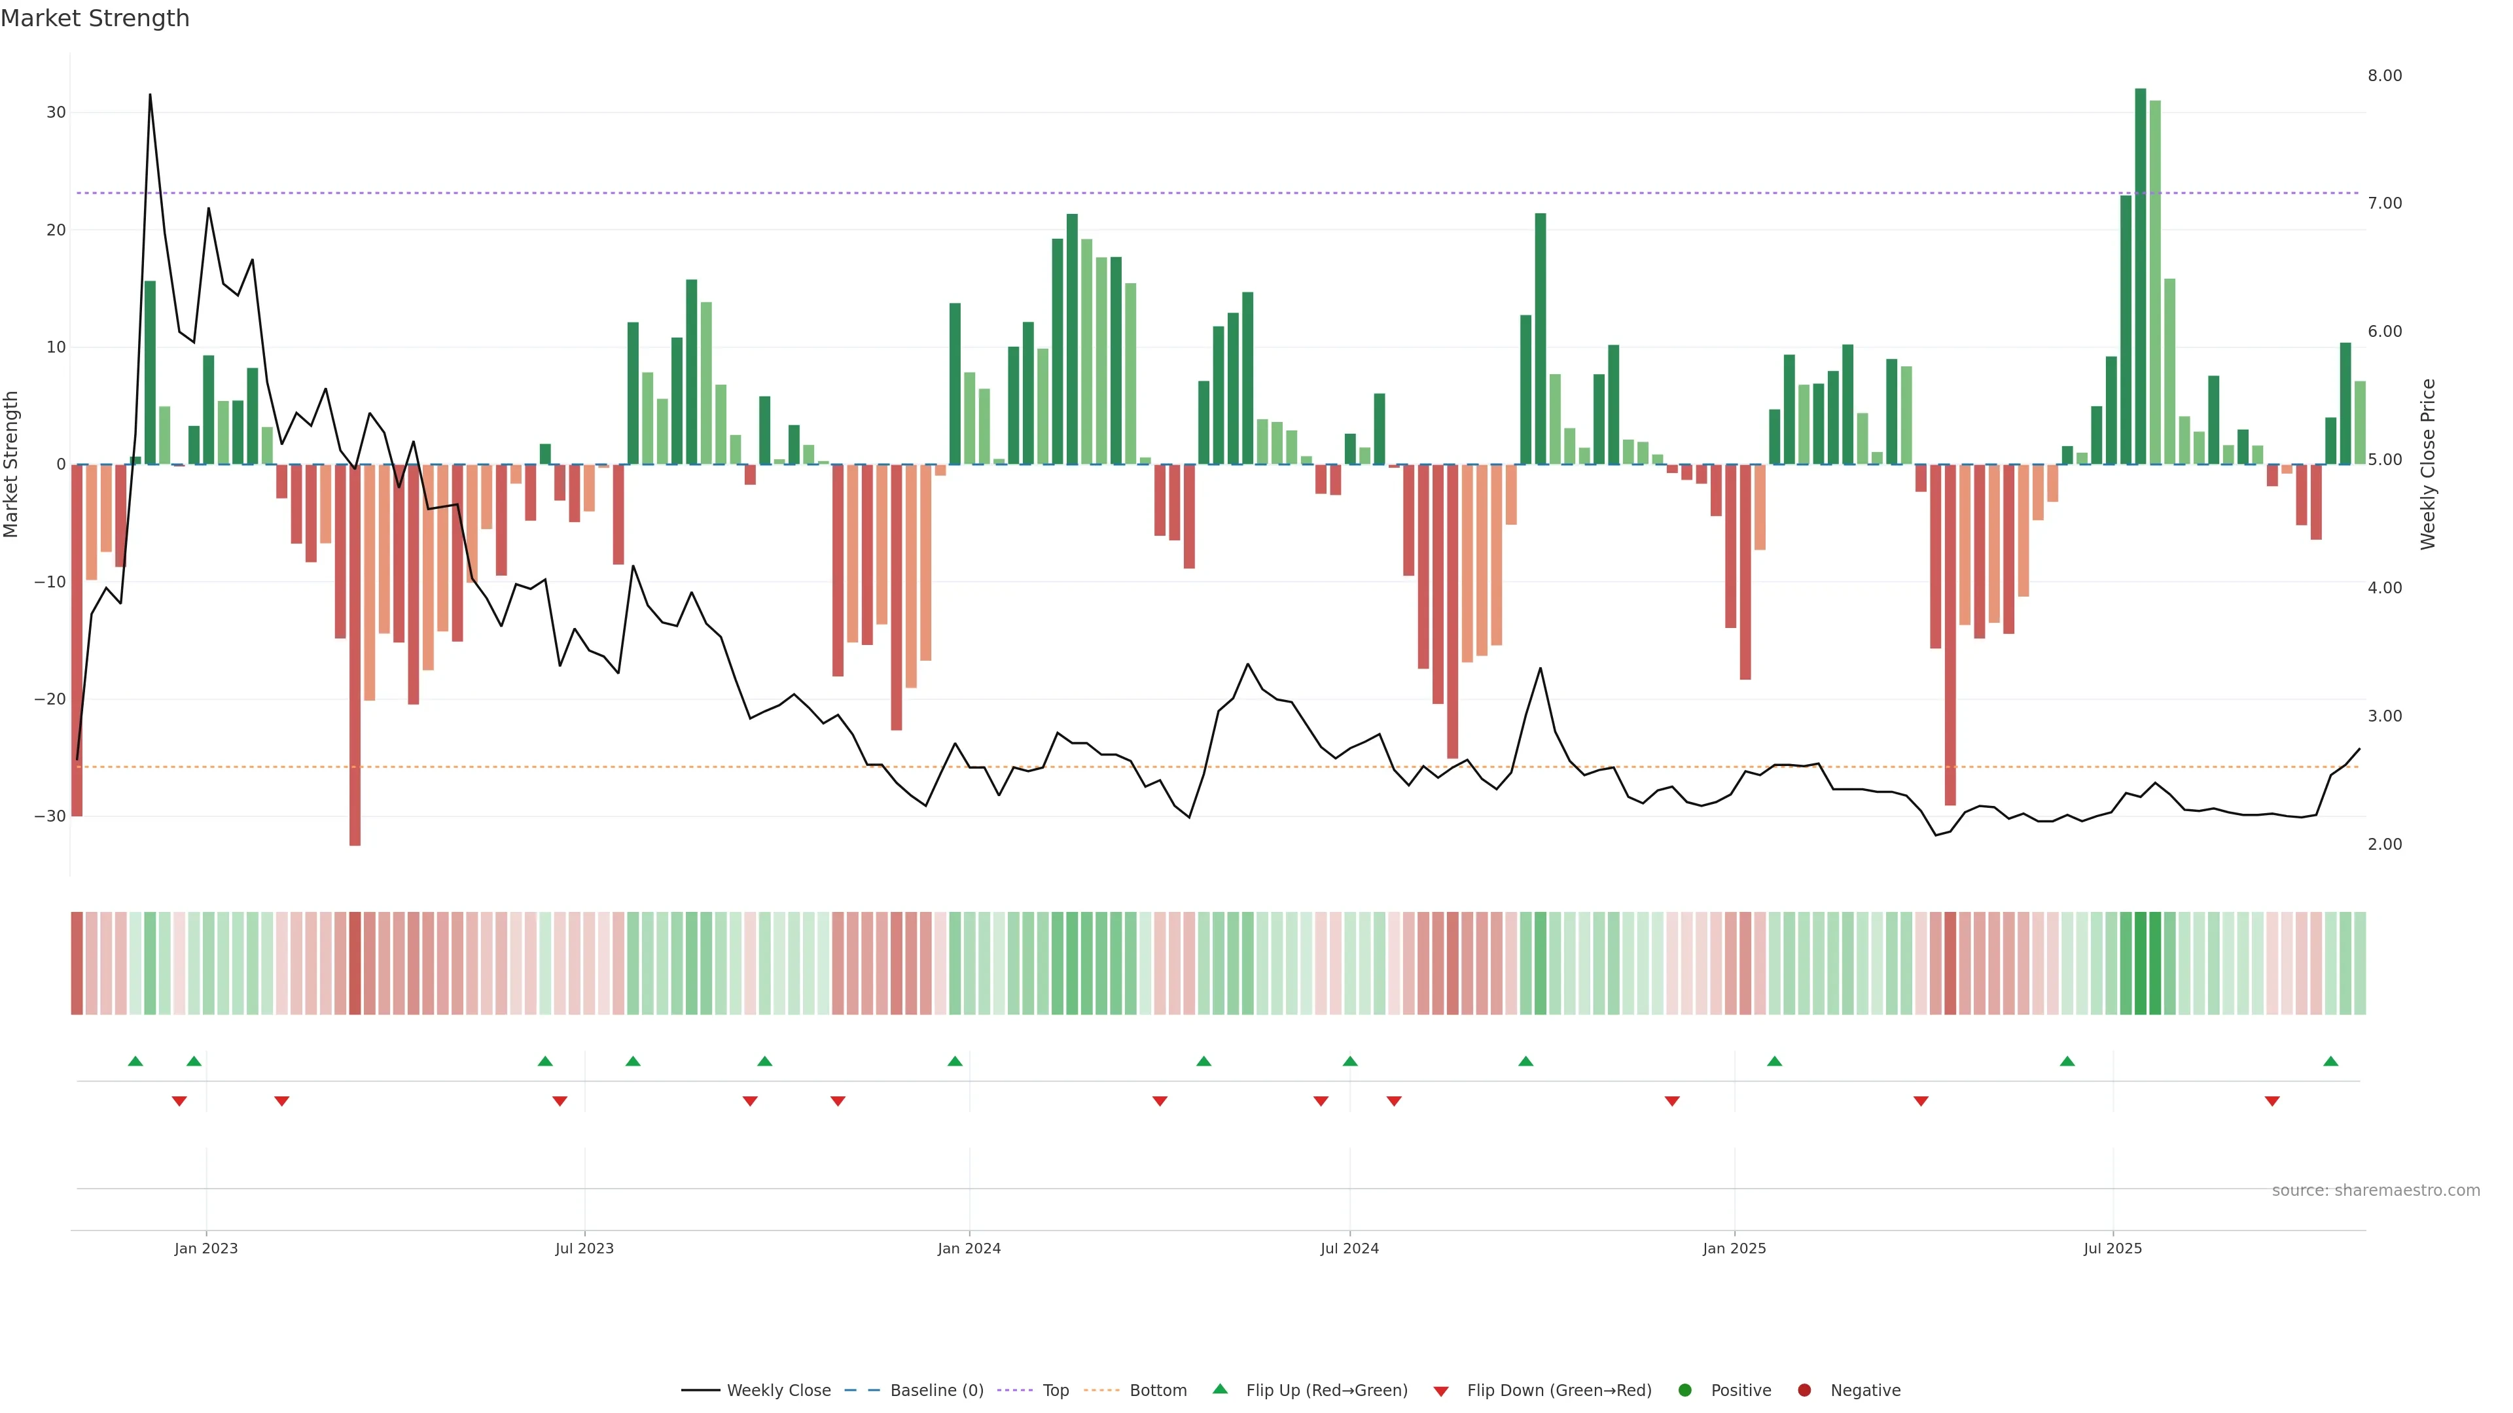Click the red Negative legend circle

[x=1804, y=1391]
